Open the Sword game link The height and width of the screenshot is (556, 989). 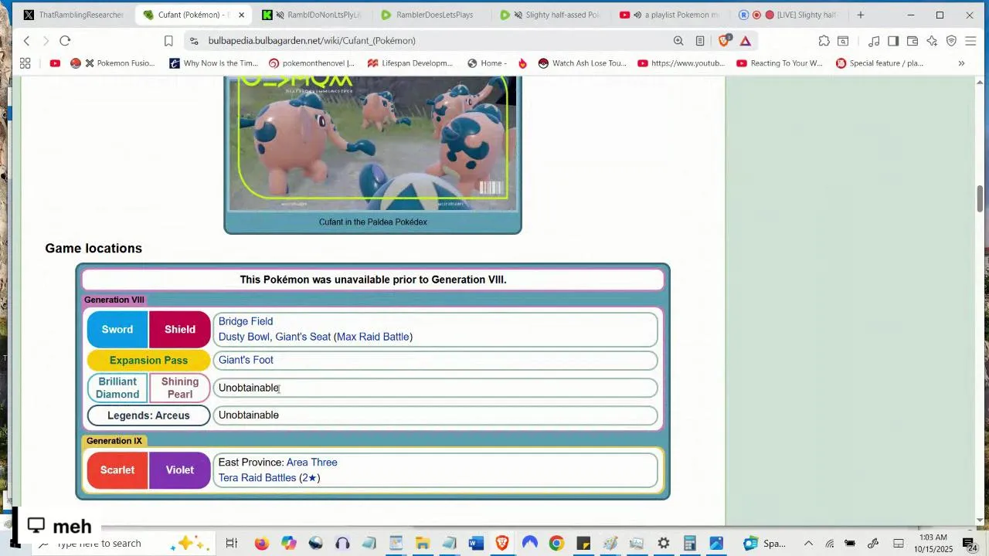point(117,330)
